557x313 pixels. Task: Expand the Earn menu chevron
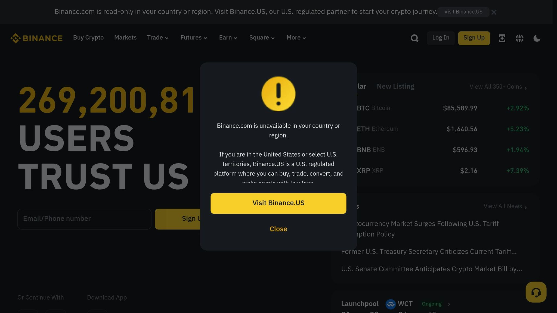[x=228, y=38]
